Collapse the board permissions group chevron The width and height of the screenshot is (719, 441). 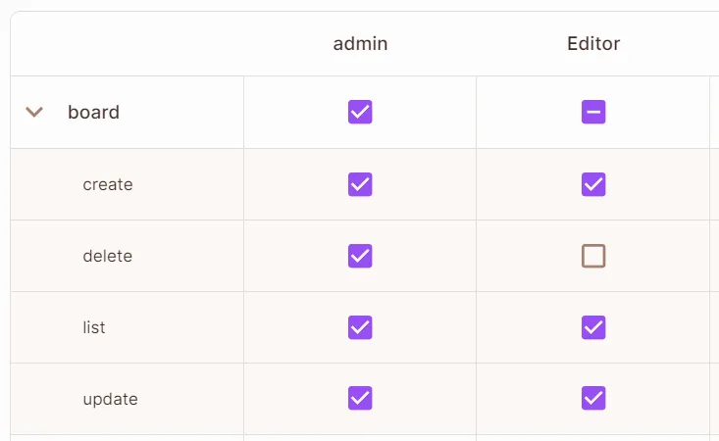tap(34, 113)
